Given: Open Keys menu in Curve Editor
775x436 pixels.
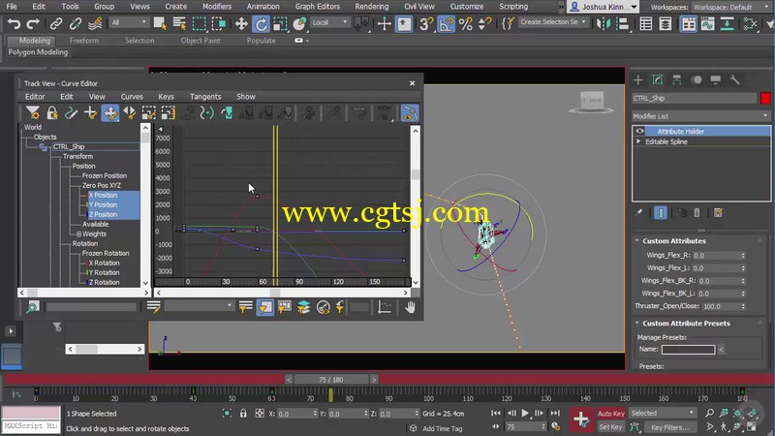Looking at the screenshot, I should (166, 96).
